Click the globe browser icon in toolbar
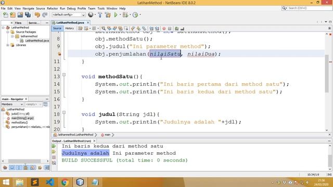Screen dimensions: 333x187 coord(91,15)
